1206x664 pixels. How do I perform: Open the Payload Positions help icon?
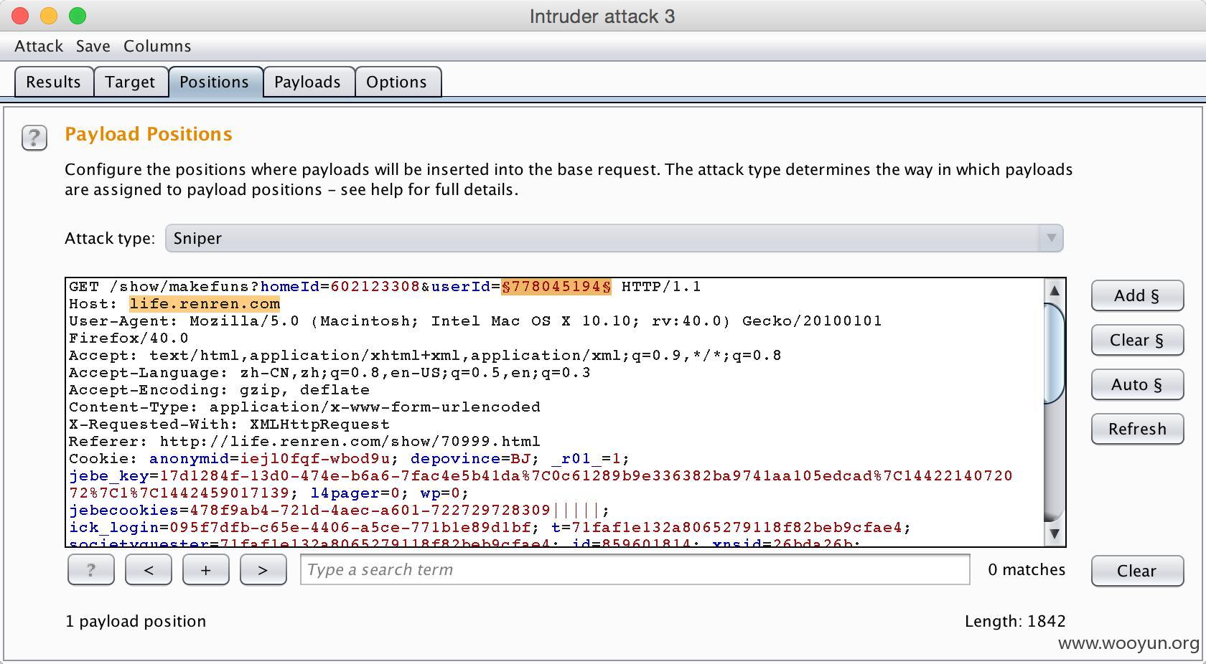click(34, 138)
